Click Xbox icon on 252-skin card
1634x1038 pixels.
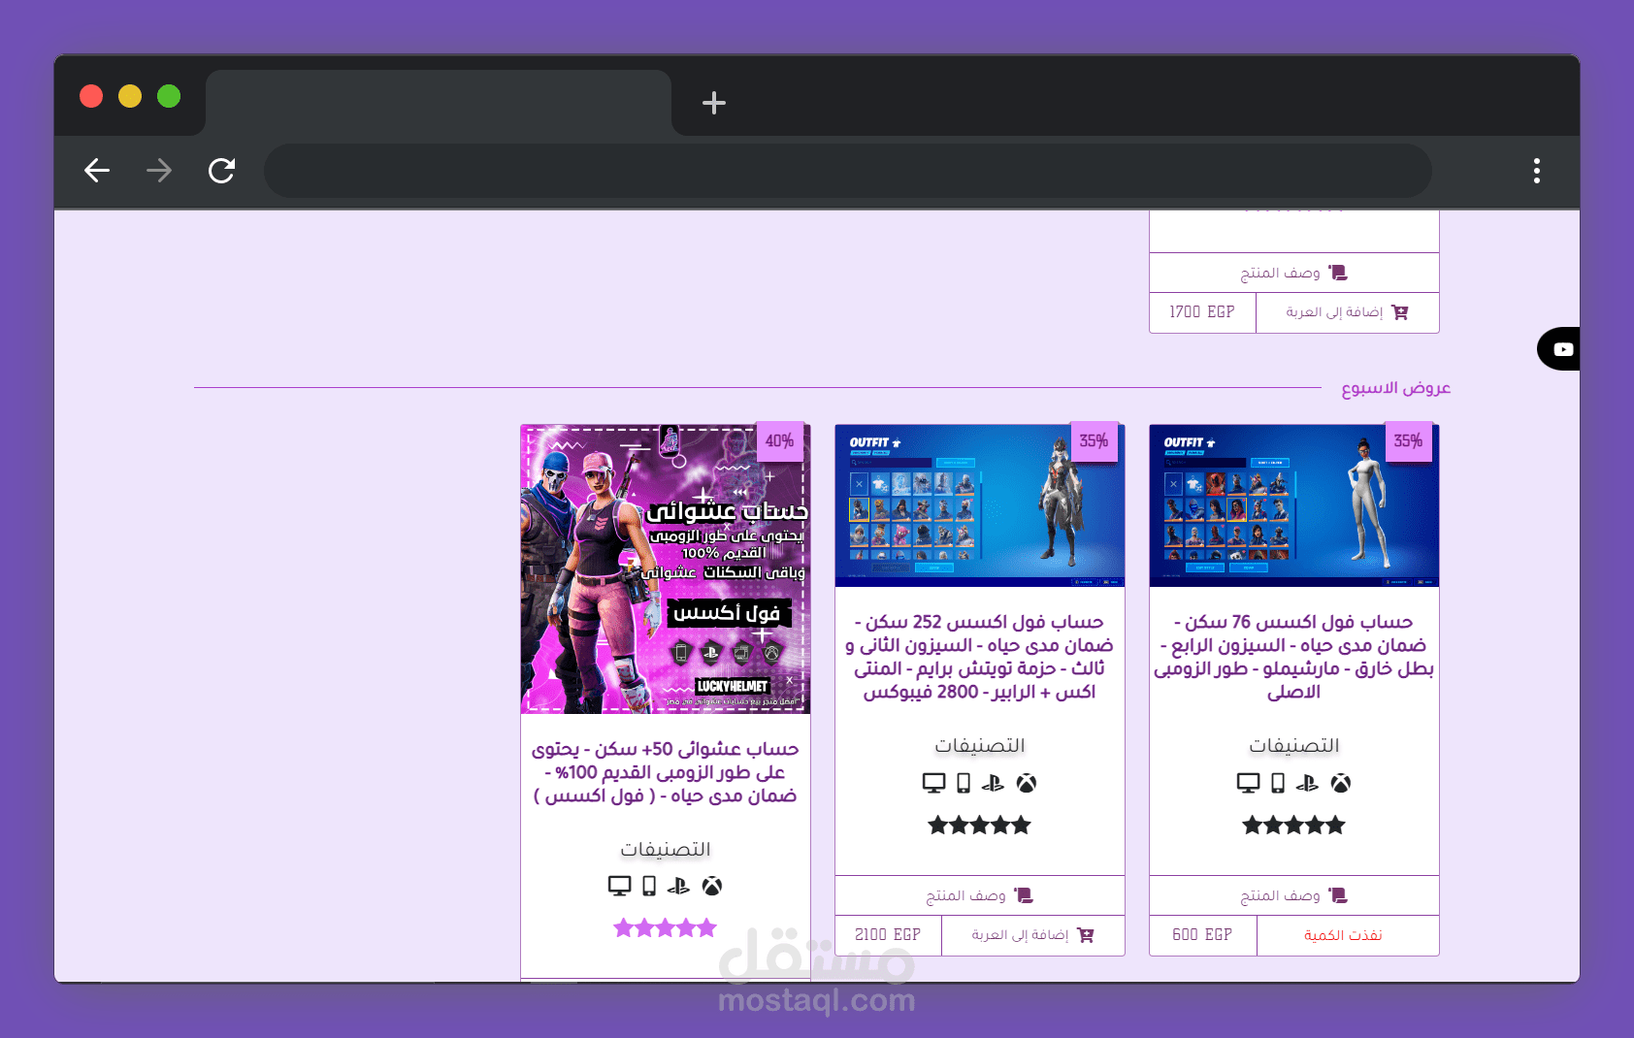point(1027,783)
